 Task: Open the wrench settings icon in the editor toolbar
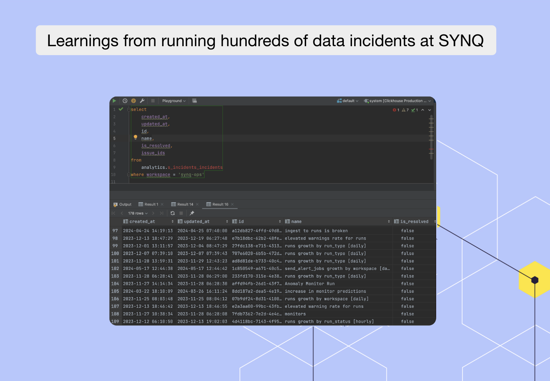click(142, 101)
